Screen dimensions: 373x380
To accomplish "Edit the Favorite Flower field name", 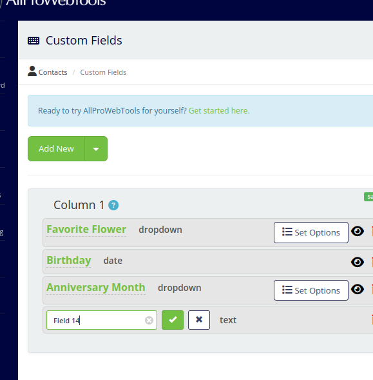I will 86,230.
